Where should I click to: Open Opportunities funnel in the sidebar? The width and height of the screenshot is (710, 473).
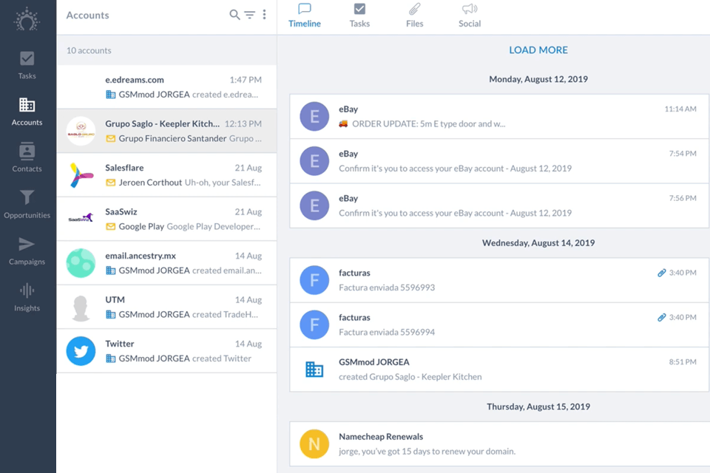(x=27, y=205)
